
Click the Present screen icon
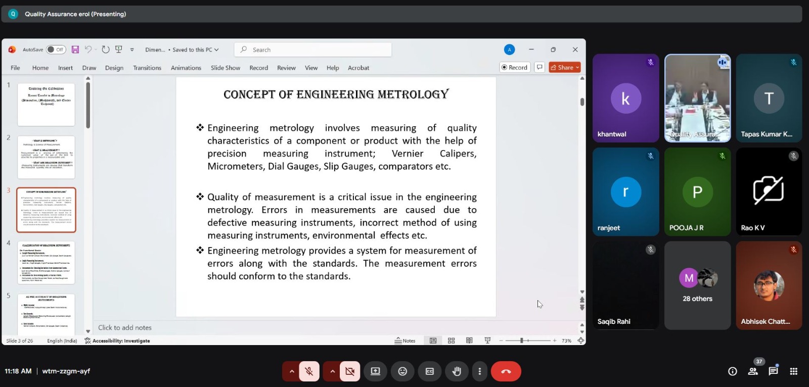(375, 371)
